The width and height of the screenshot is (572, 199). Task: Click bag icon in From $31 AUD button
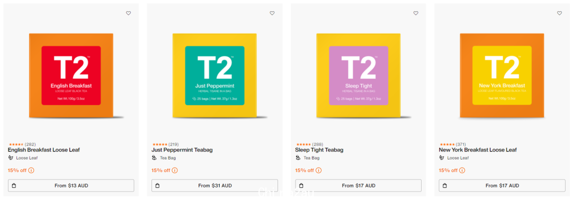[x=158, y=185]
